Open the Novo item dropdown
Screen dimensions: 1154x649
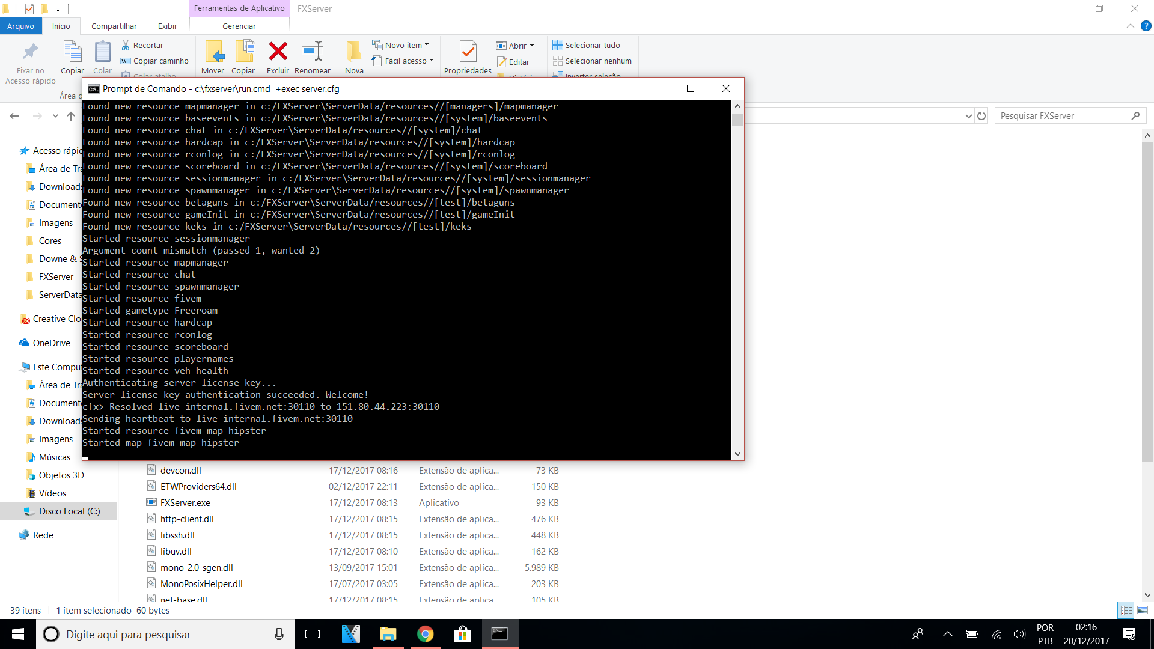point(403,45)
